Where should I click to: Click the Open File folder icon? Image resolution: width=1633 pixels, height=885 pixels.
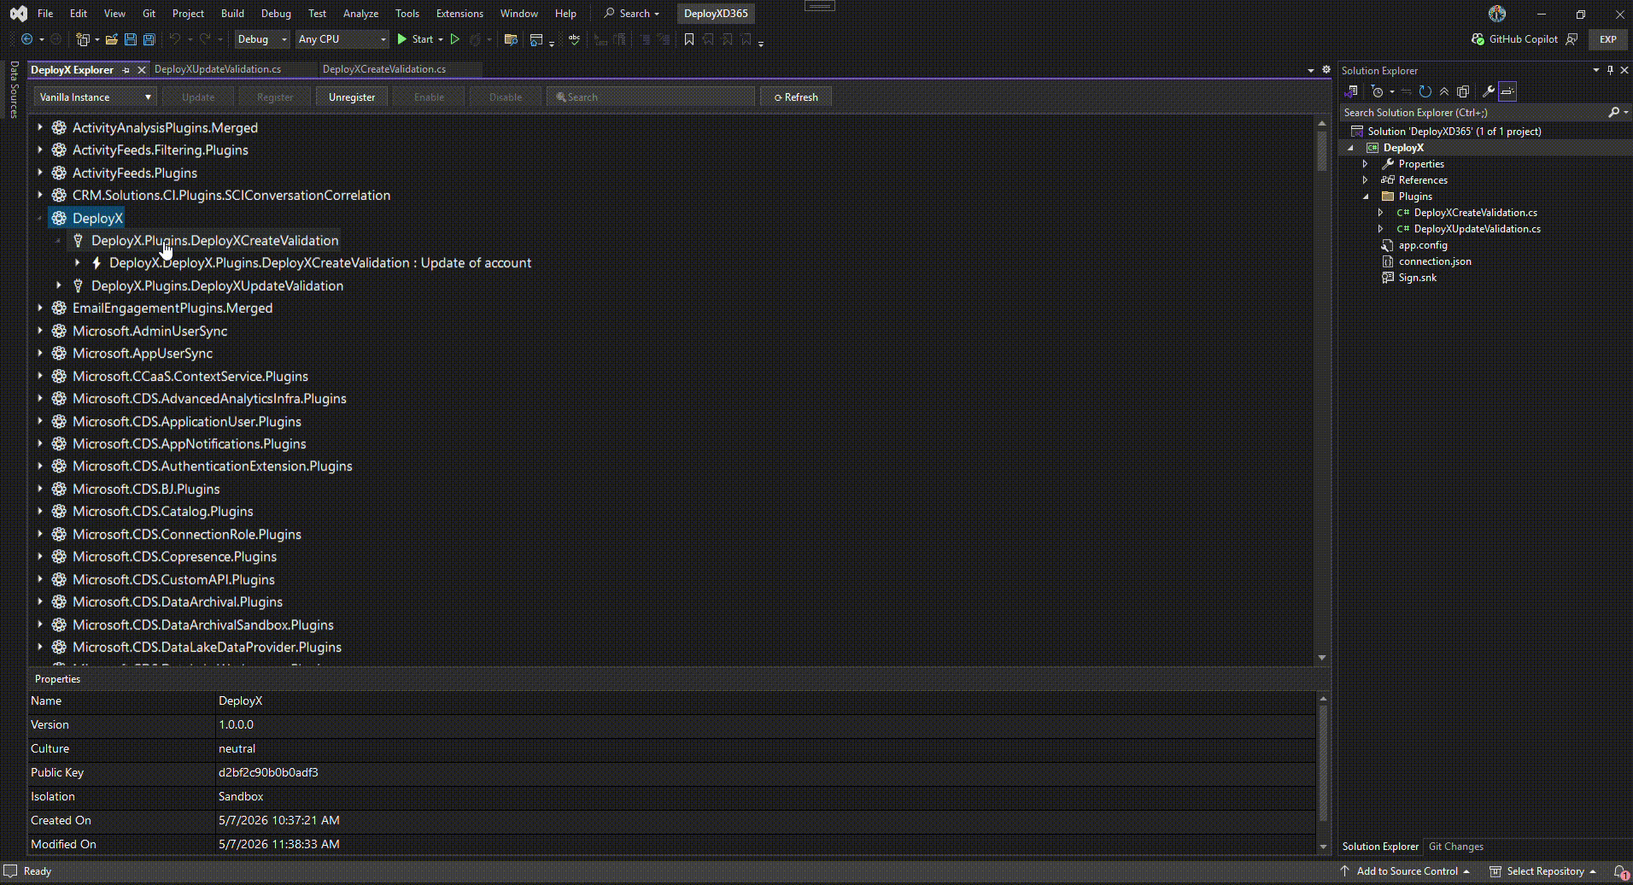pos(111,39)
